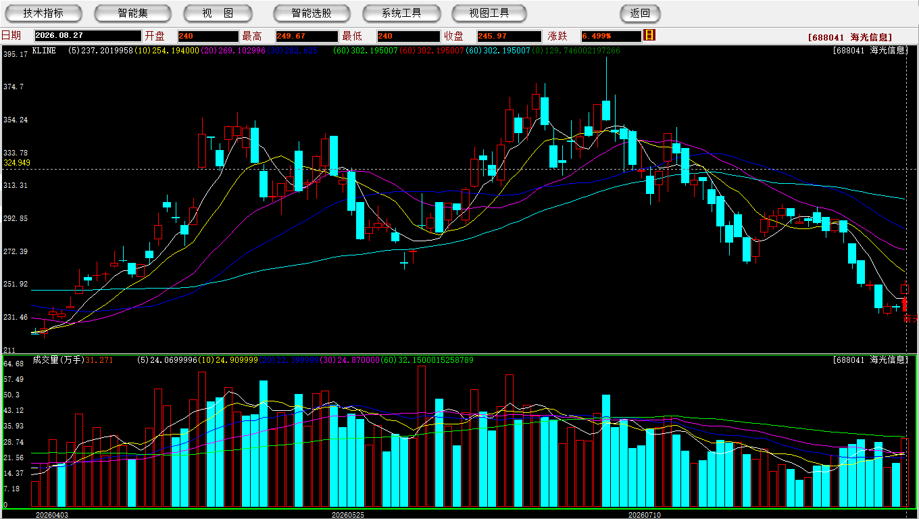Viewport: 919px width, 519px height.
Task: Click the 395.17 price axis label
Action: (x=16, y=54)
